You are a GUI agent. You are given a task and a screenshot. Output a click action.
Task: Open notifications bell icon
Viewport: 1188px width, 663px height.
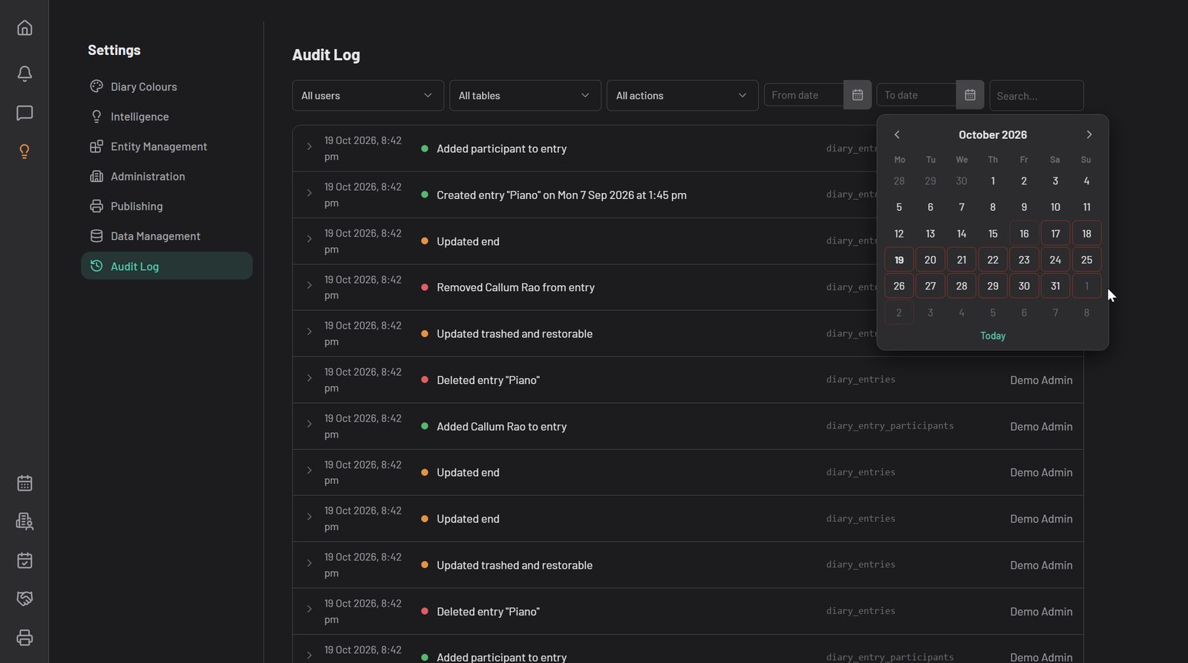pos(25,74)
